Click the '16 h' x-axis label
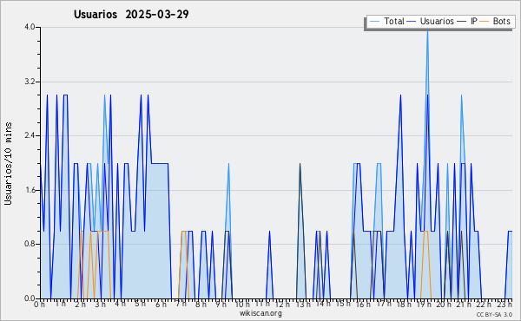Screen dimensions: 521x321 tap(363, 305)
